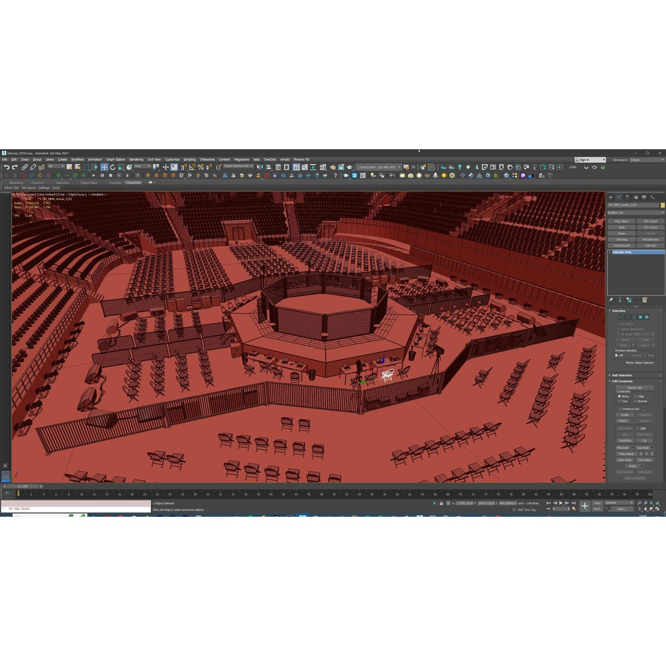Viewport: 666px width, 666px height.
Task: Select the None constraint radio button
Action: click(619, 396)
